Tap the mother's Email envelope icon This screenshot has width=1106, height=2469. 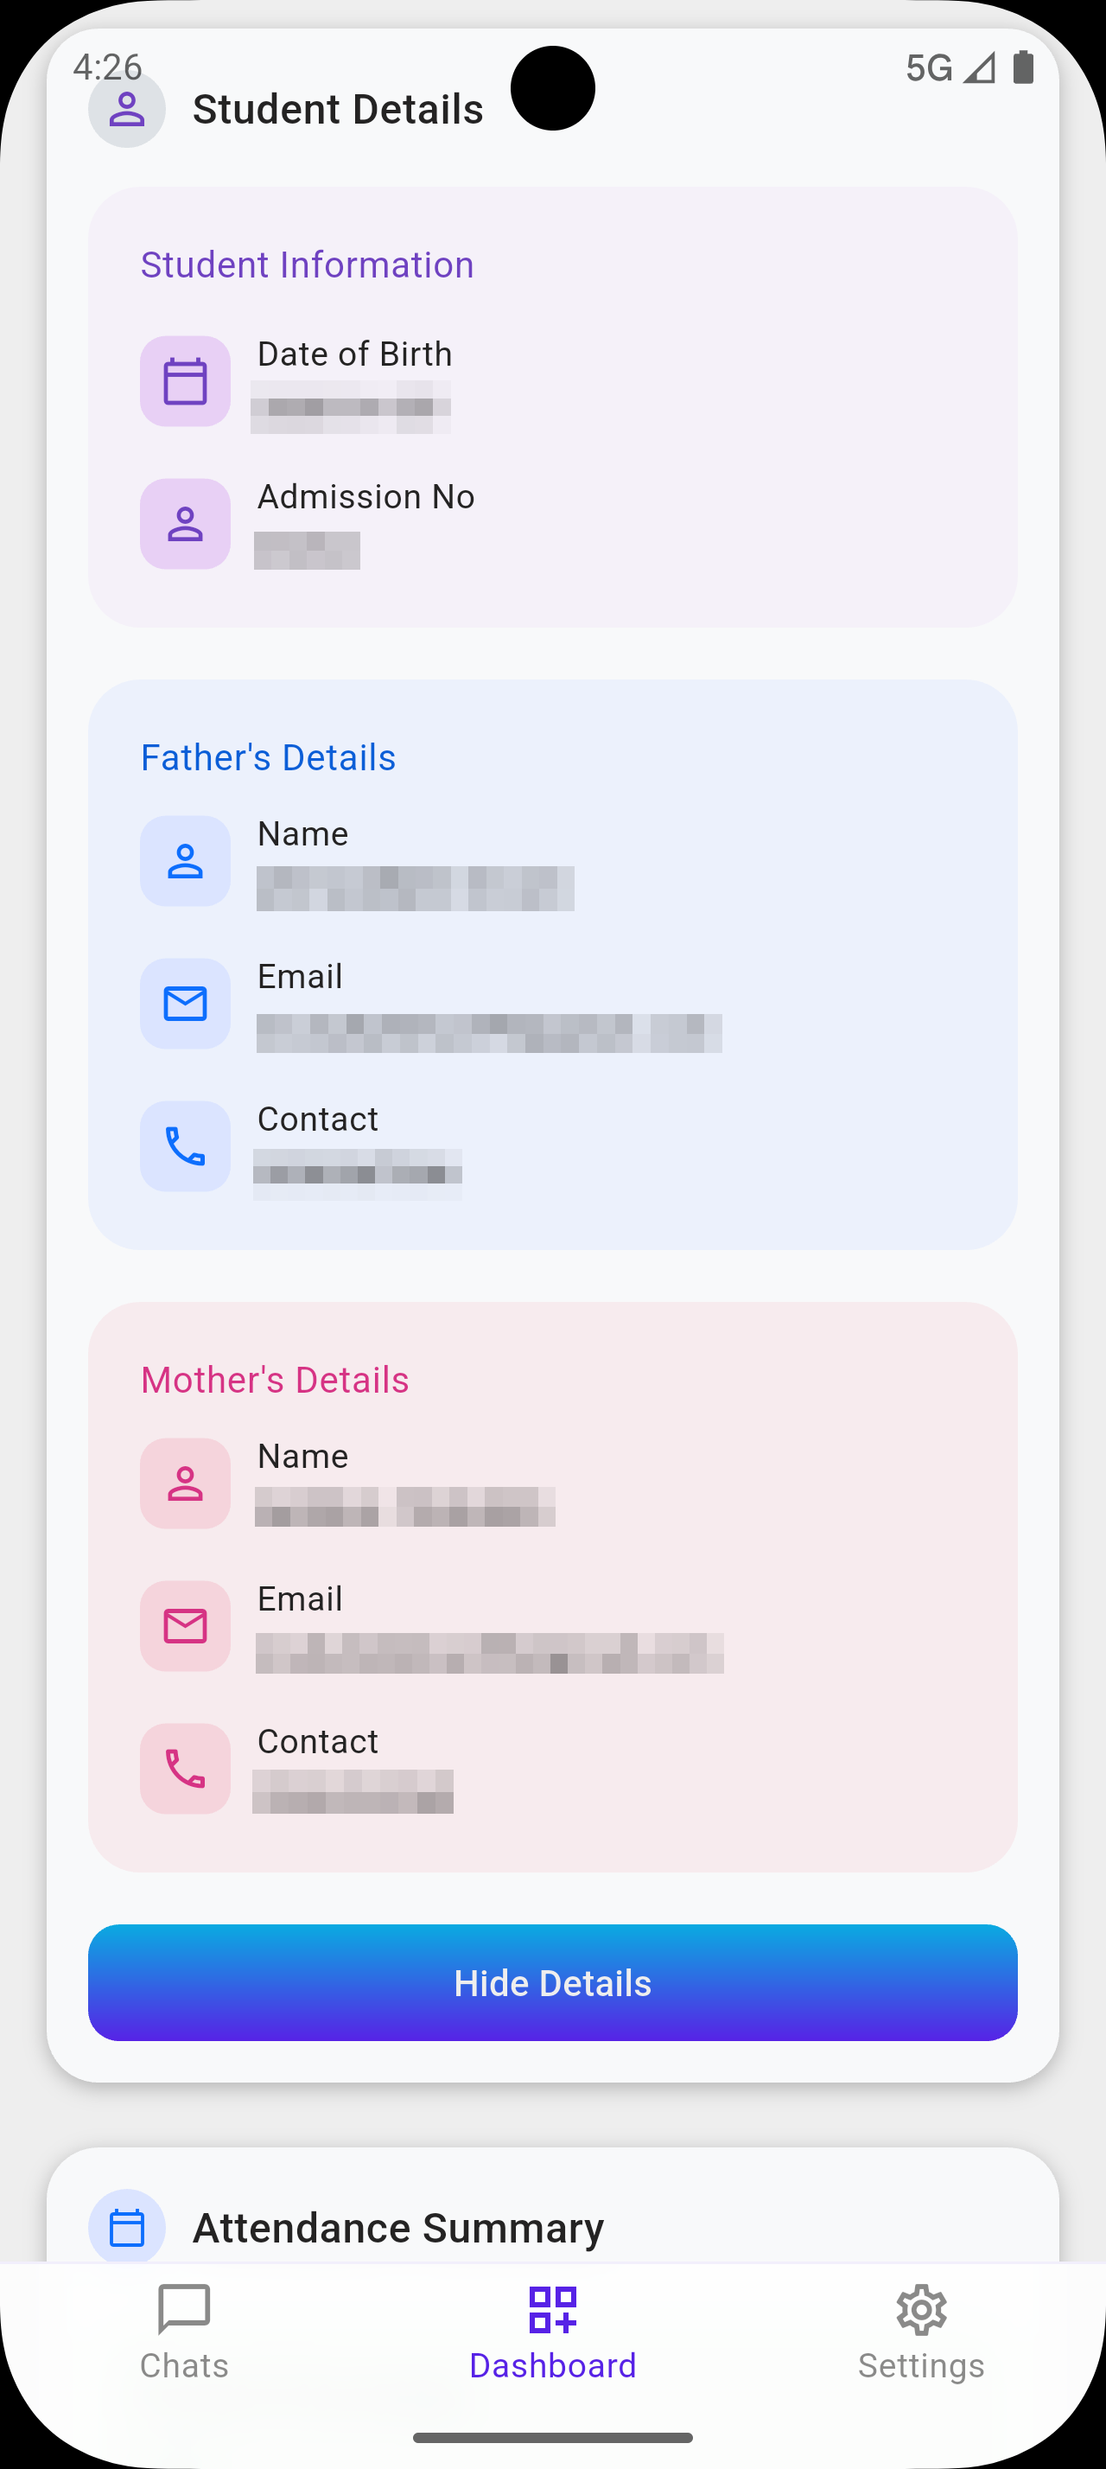185,1625
